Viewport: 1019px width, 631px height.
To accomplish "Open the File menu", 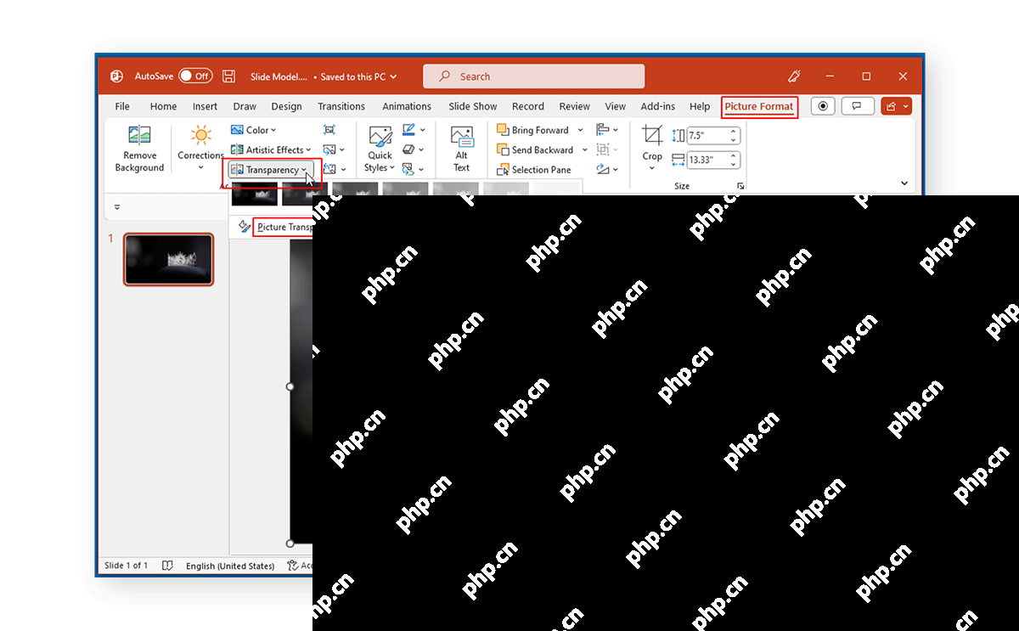I will [x=122, y=106].
